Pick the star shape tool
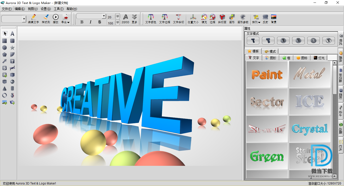 pyautogui.click(x=12, y=47)
